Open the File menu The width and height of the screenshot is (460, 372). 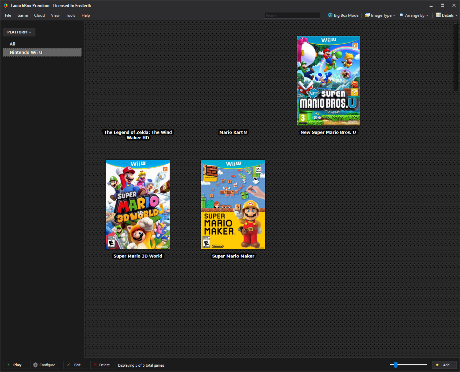click(8, 15)
